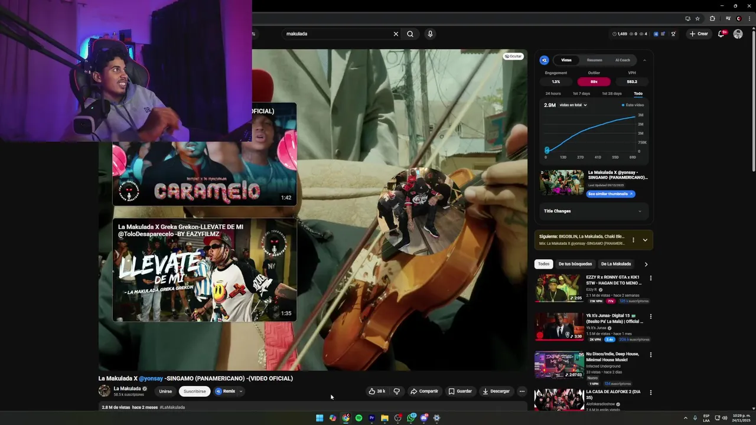Click the Crear button
This screenshot has width=756, height=425.
[x=699, y=34]
